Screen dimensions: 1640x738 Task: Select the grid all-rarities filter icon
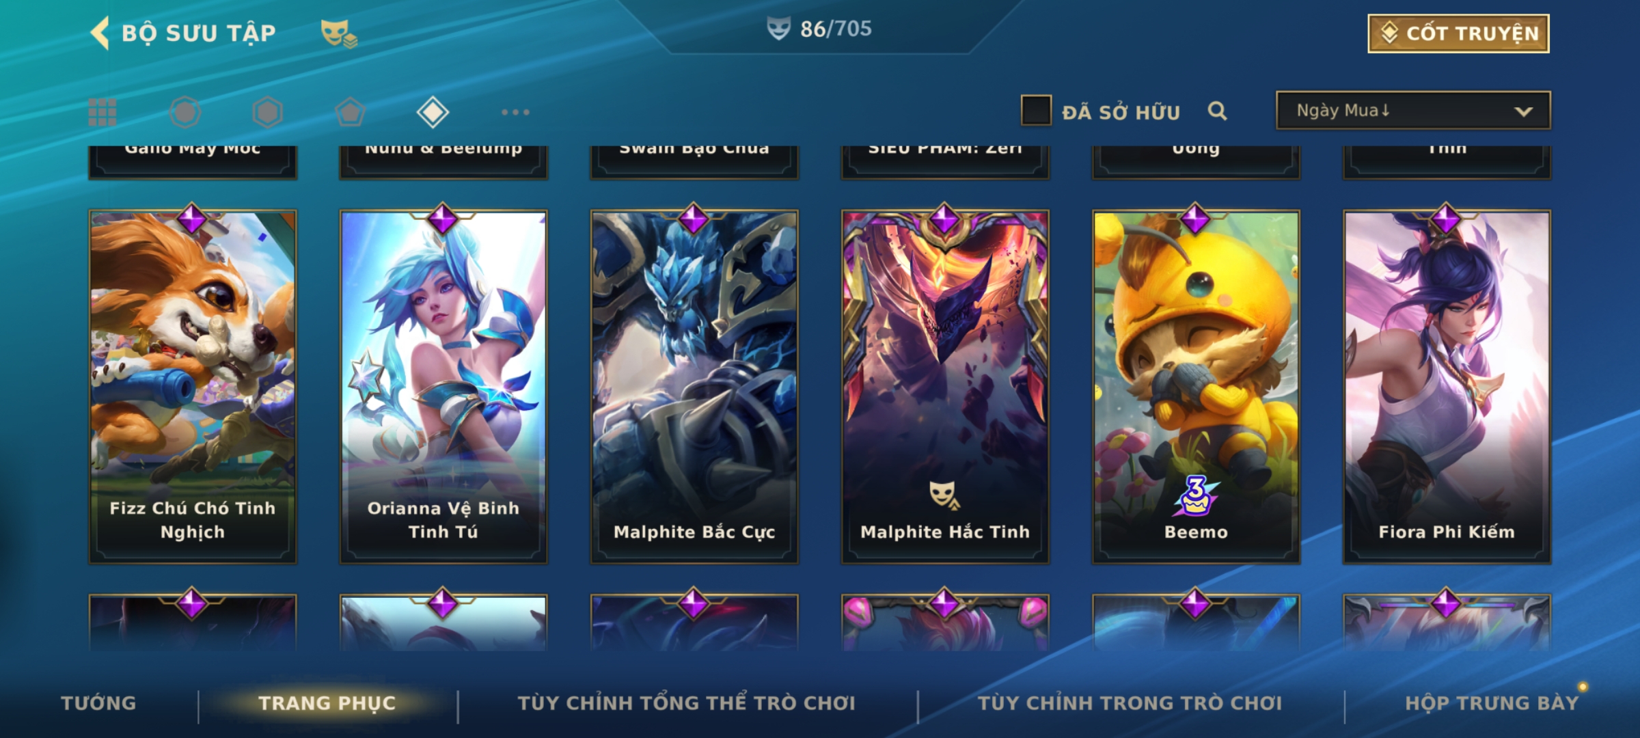pyautogui.click(x=102, y=112)
